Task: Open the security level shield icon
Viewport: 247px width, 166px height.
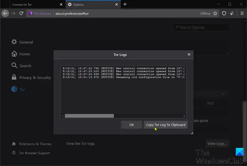Action: coord(224,13)
